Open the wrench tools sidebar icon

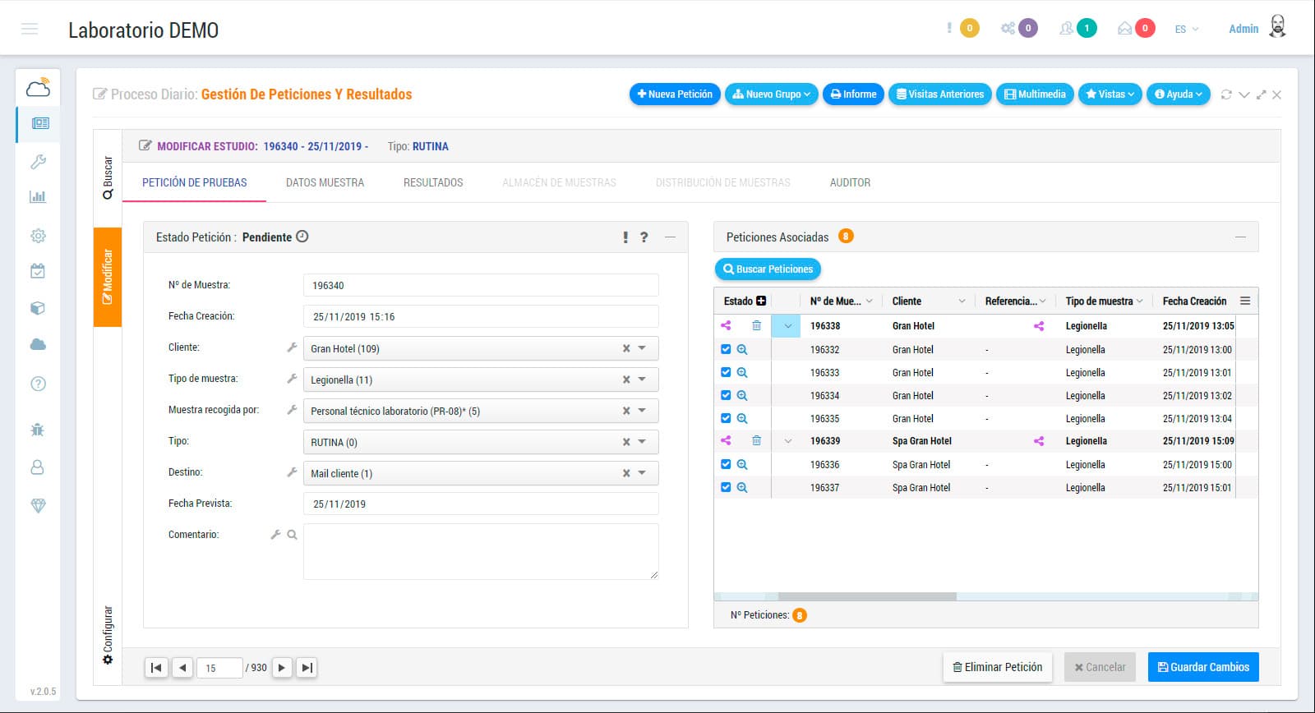coord(38,162)
